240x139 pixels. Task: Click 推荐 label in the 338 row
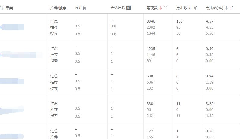point(54,110)
